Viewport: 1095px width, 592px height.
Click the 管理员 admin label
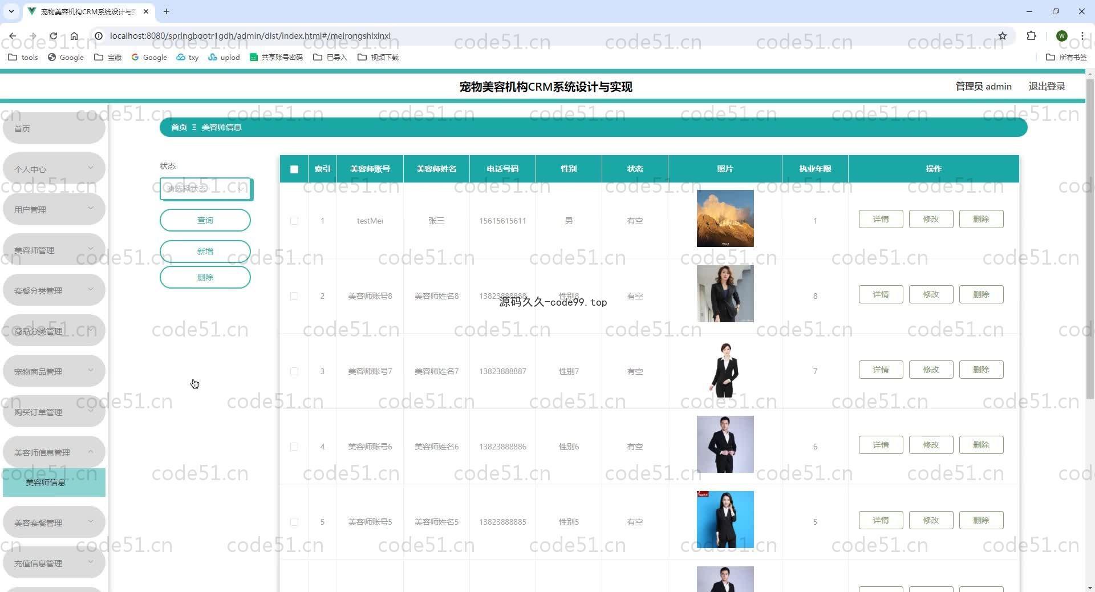point(983,86)
